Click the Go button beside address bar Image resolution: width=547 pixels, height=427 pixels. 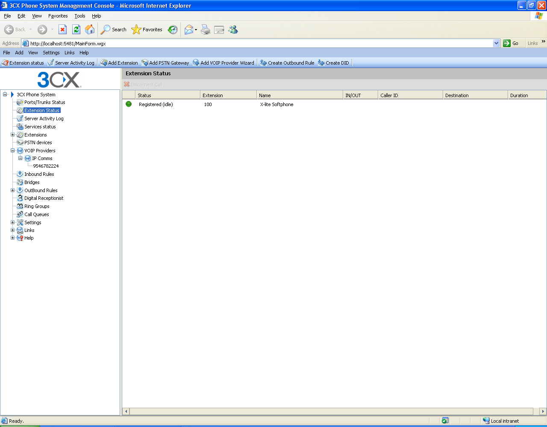[511, 43]
